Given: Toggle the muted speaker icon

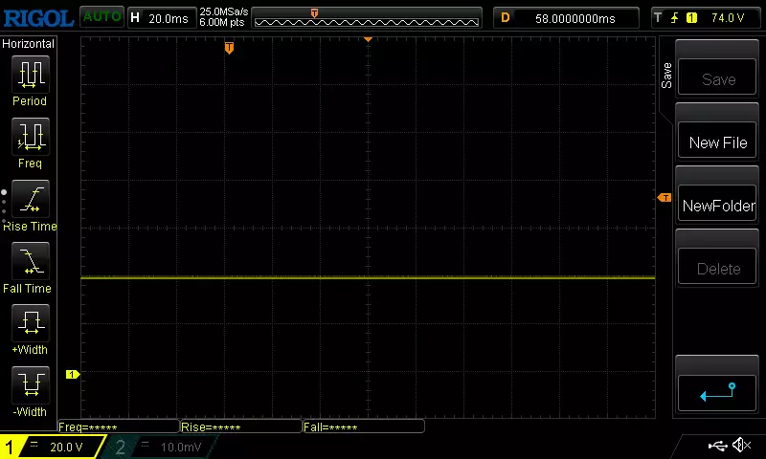Looking at the screenshot, I should pos(741,445).
